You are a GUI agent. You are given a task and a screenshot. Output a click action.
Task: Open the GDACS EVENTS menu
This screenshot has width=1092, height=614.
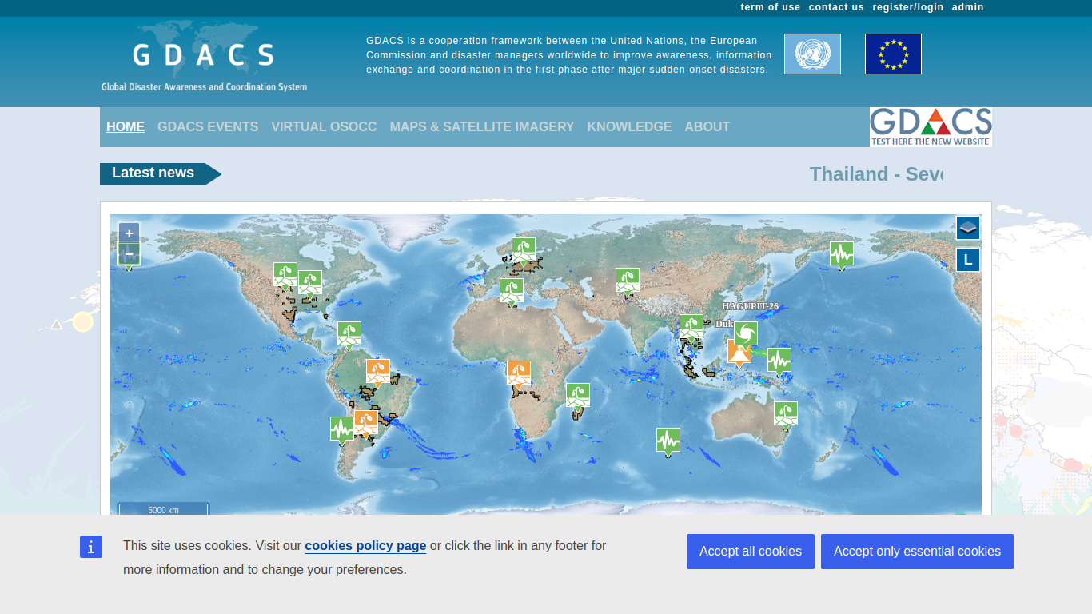click(x=208, y=126)
